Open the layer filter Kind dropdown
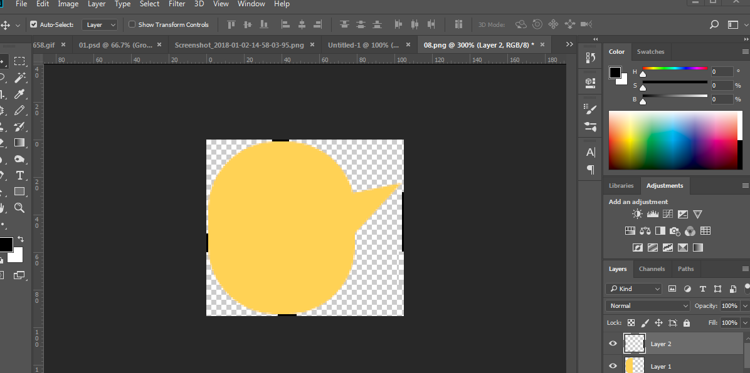Viewport: 750px width, 373px height. (x=633, y=289)
